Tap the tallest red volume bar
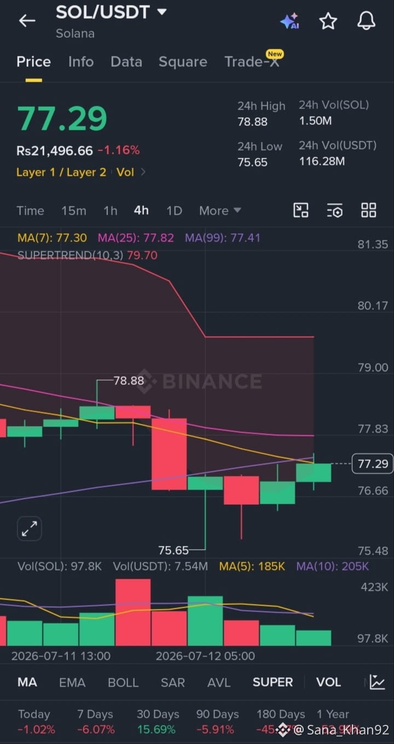The height and width of the screenshot is (744, 394). (133, 613)
